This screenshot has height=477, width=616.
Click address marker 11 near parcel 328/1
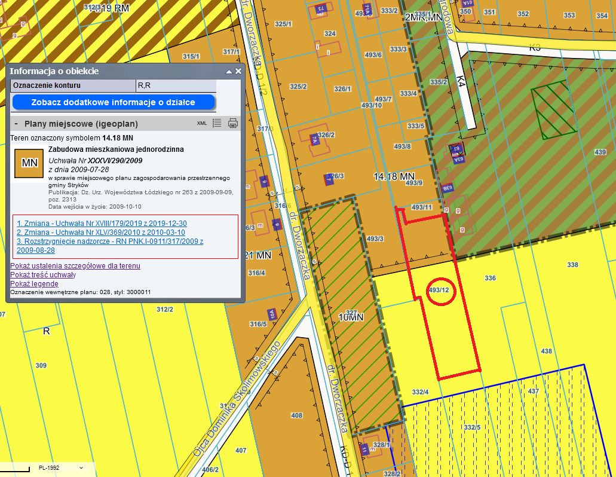point(365,449)
